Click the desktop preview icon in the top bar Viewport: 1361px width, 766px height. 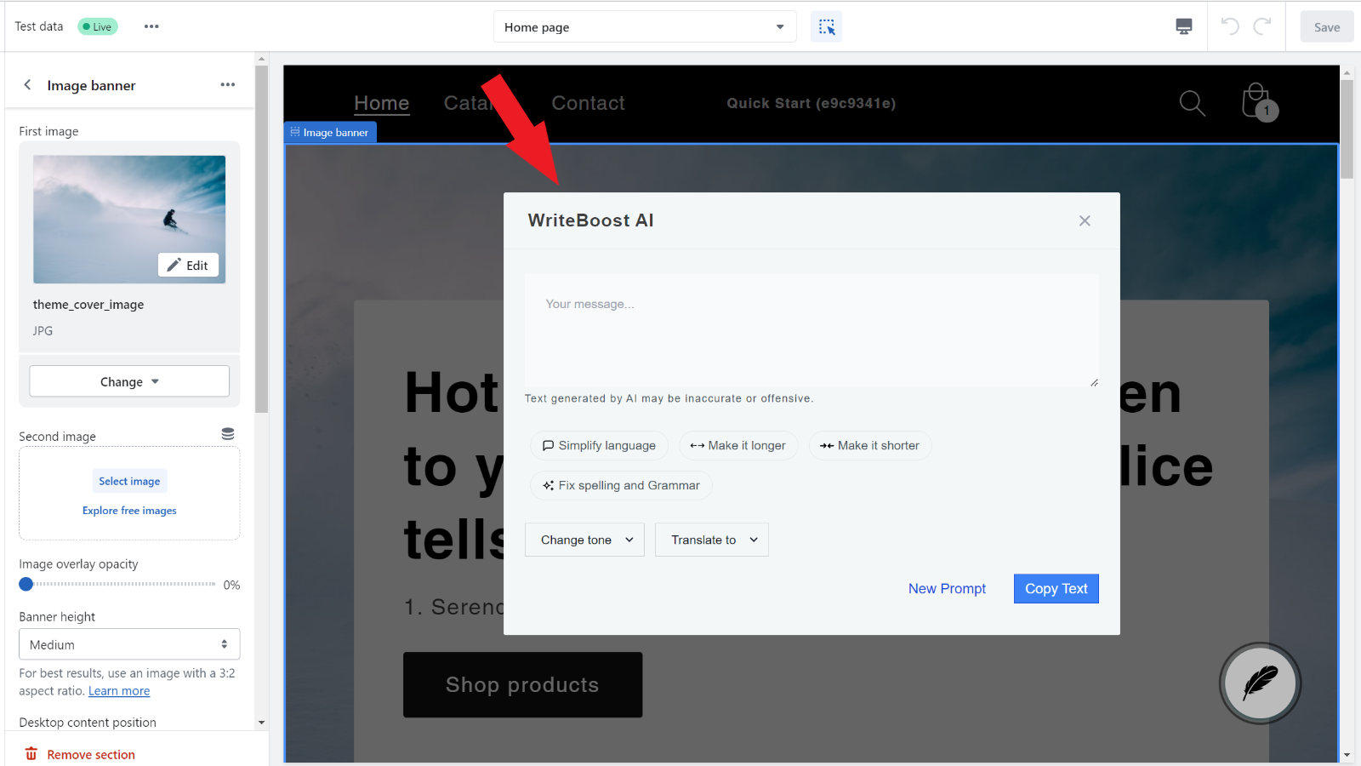[1183, 26]
